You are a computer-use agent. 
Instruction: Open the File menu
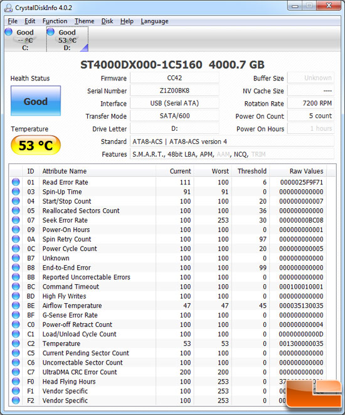pyautogui.click(x=13, y=21)
